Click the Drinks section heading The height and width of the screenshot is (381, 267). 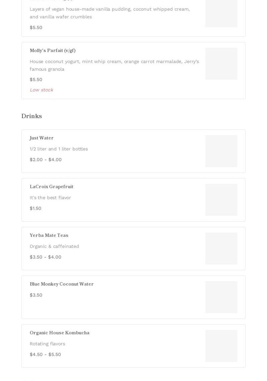[32, 116]
